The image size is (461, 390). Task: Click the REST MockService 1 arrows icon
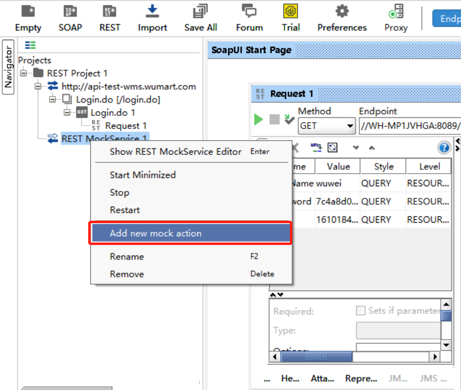tap(53, 138)
